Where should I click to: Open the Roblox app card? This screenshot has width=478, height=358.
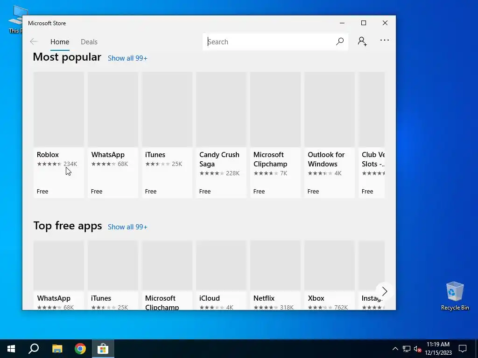click(58, 135)
